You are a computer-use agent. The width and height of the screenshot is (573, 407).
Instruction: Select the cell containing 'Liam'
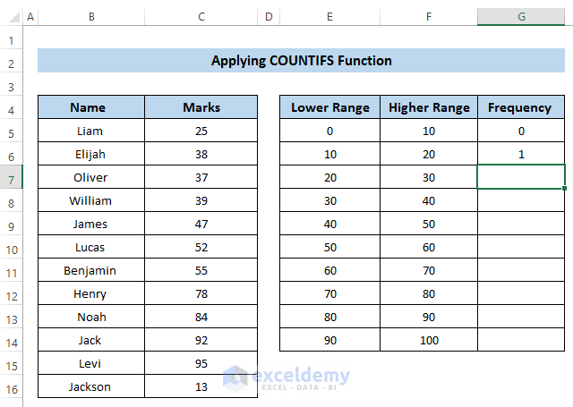click(x=91, y=131)
